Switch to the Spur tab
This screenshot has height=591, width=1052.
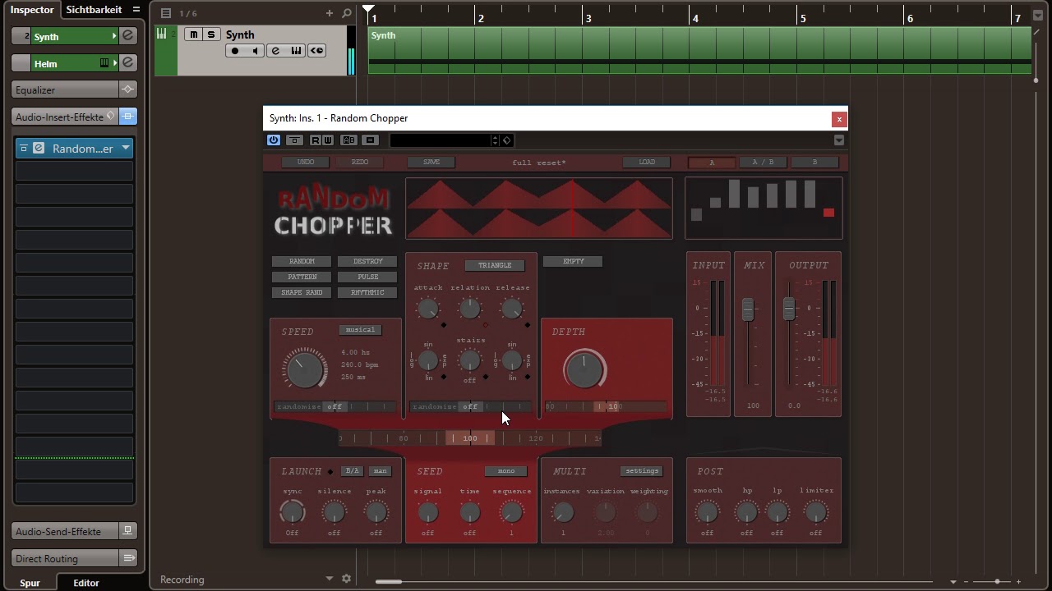[x=30, y=583]
